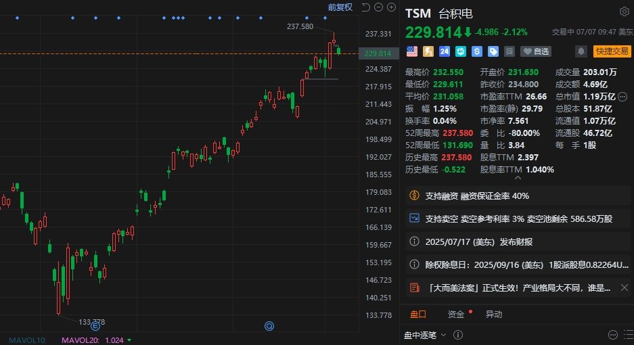The width and height of the screenshot is (634, 345).
Task: Switch to the 盘口 tab
Action: point(417,315)
